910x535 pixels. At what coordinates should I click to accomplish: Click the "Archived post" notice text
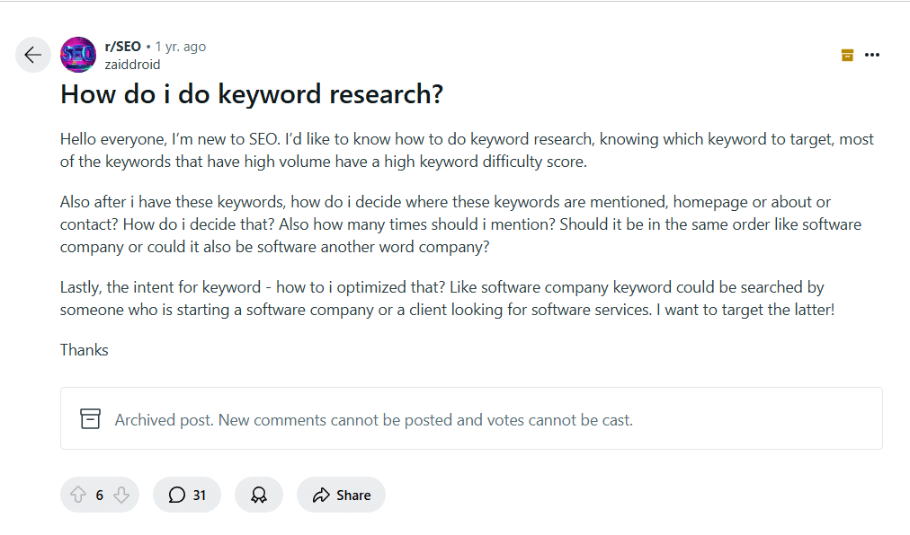(373, 419)
